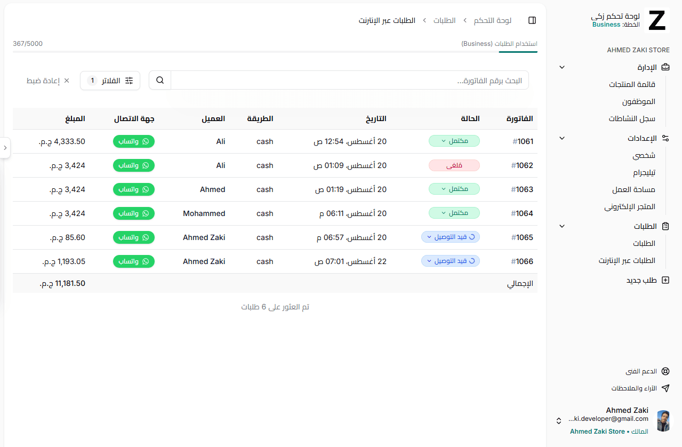Open account switcher up-down arrows
Viewport: 682px width, 447px height.
pyautogui.click(x=558, y=421)
